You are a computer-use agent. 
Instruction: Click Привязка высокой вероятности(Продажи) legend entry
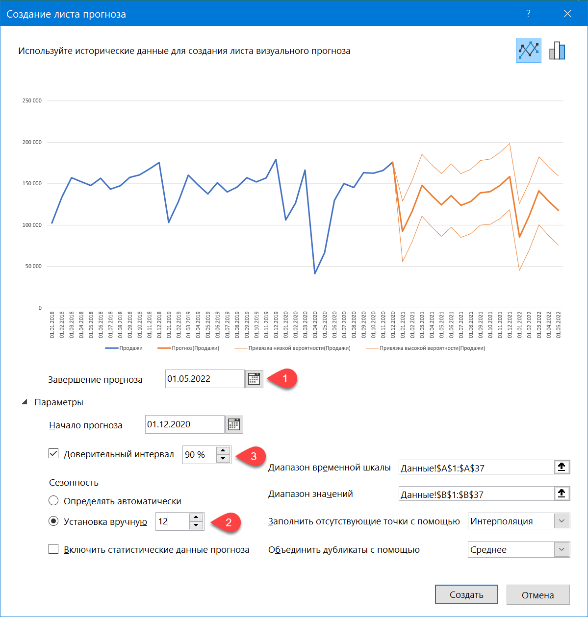point(426,348)
